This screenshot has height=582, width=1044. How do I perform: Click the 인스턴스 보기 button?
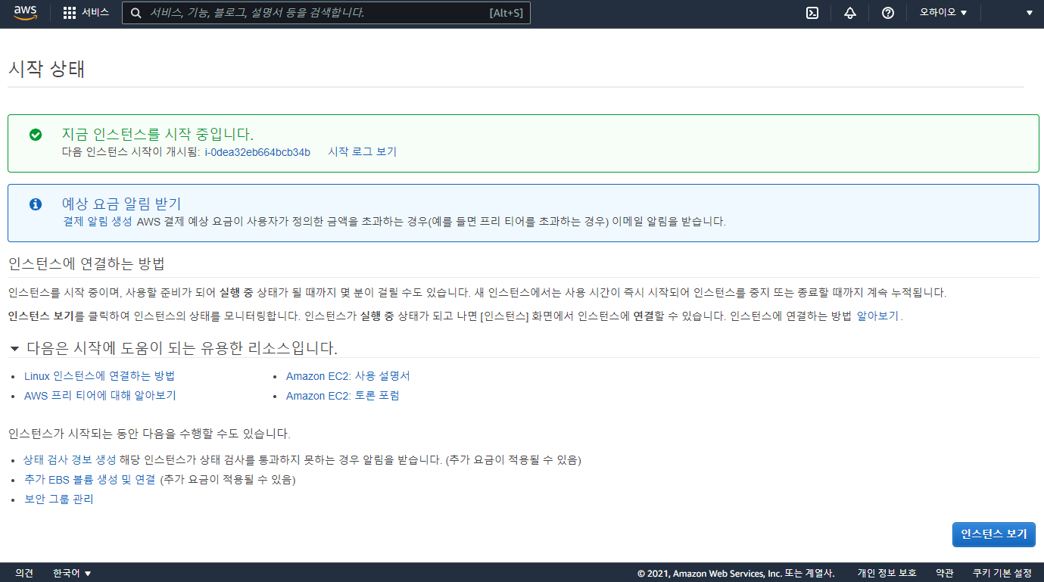[x=993, y=534]
